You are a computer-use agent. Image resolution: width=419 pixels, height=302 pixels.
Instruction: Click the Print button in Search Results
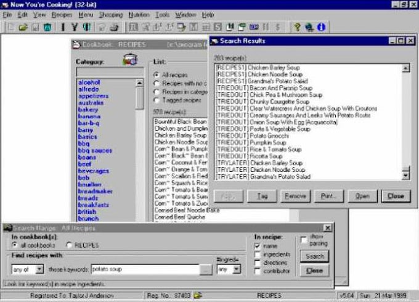[x=328, y=196]
